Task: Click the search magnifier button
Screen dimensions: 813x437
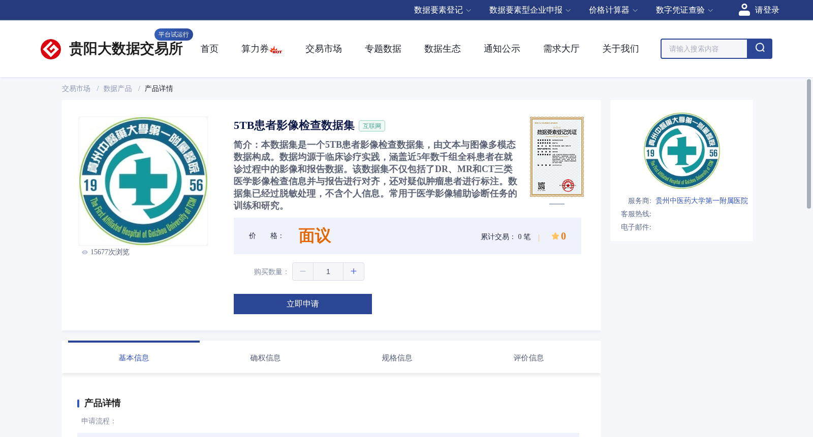Action: tap(760, 49)
